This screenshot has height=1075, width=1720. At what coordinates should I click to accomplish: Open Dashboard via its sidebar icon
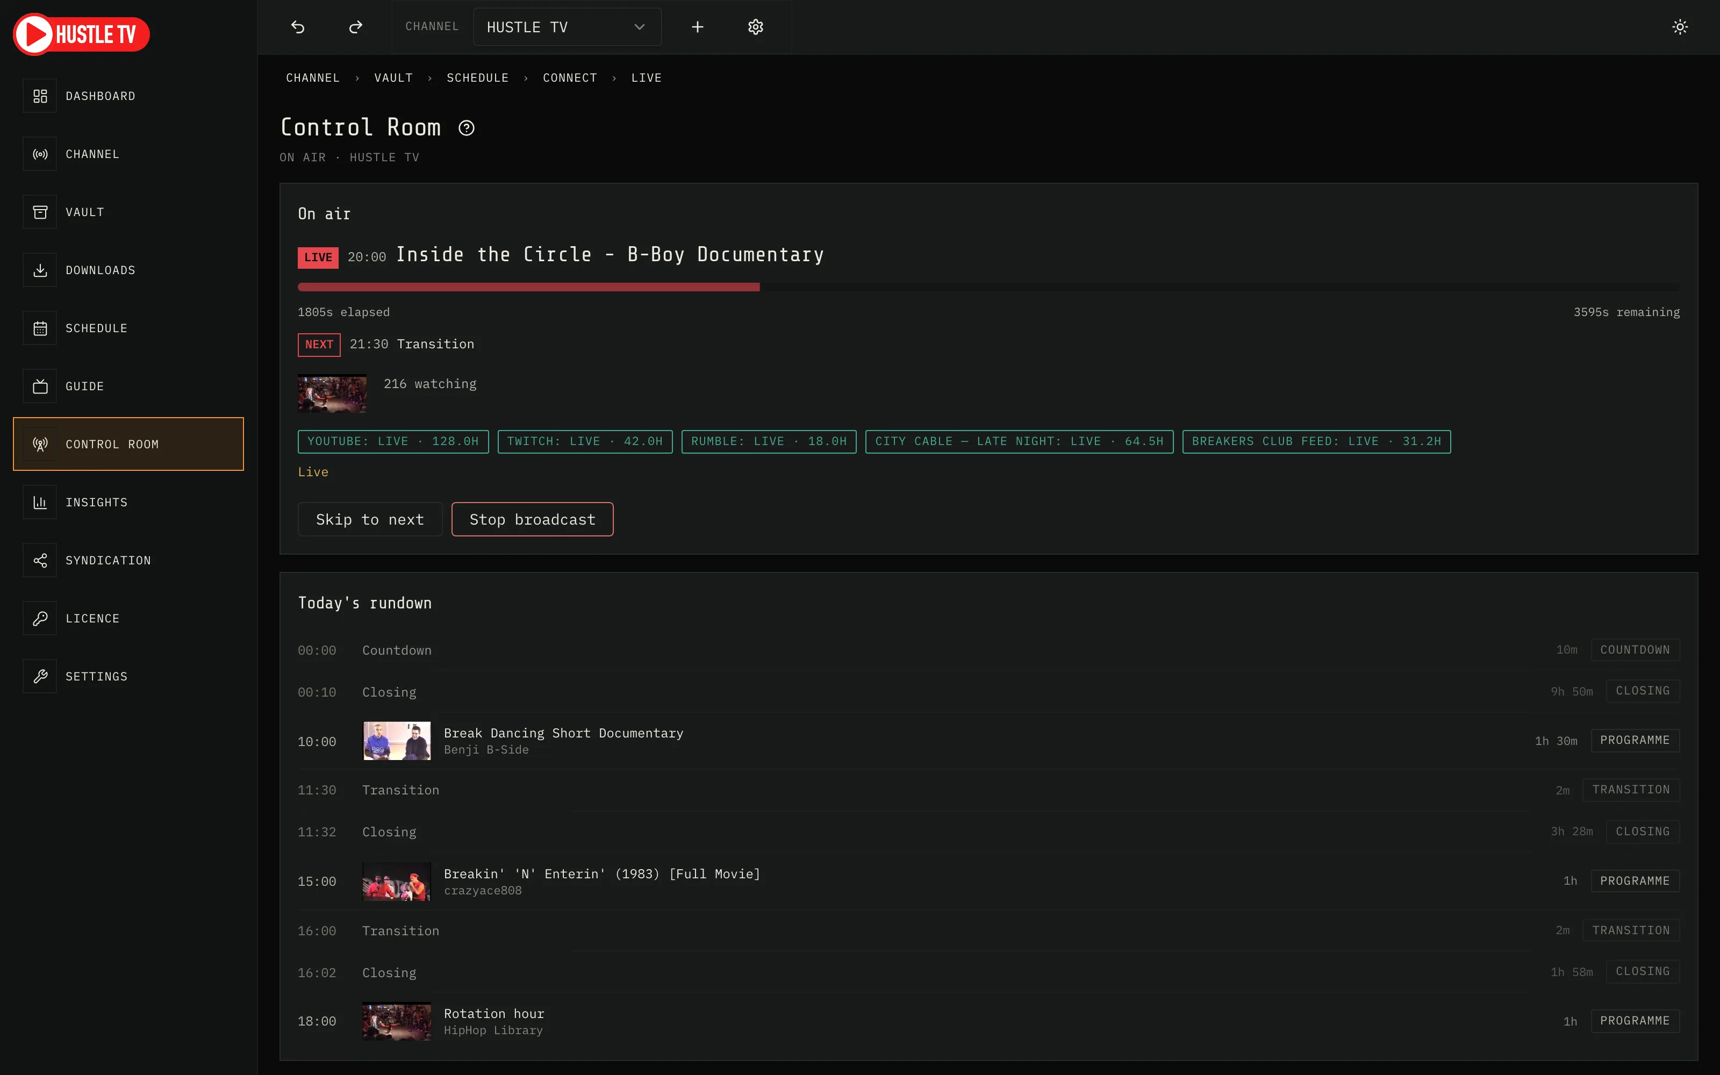pos(40,96)
